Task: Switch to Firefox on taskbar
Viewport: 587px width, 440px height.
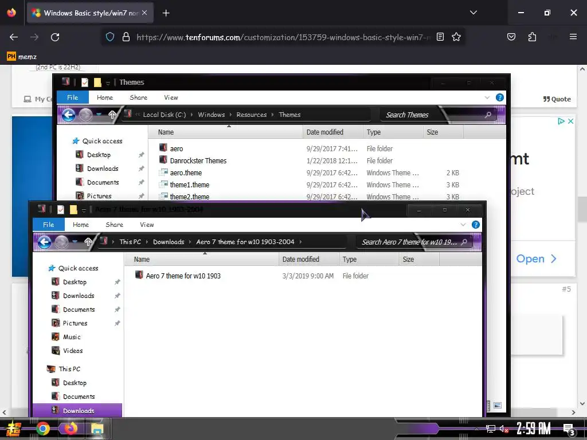Action: (x=71, y=429)
